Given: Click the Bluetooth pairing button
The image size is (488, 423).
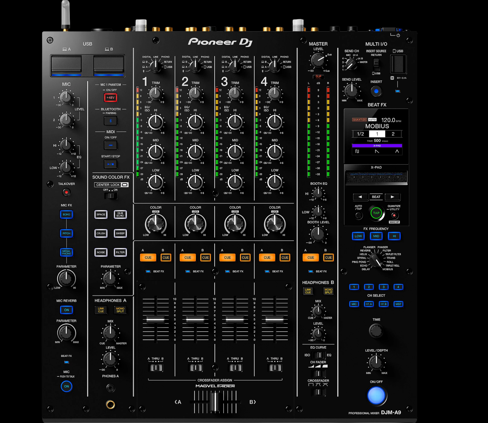Looking at the screenshot, I should [110, 121].
